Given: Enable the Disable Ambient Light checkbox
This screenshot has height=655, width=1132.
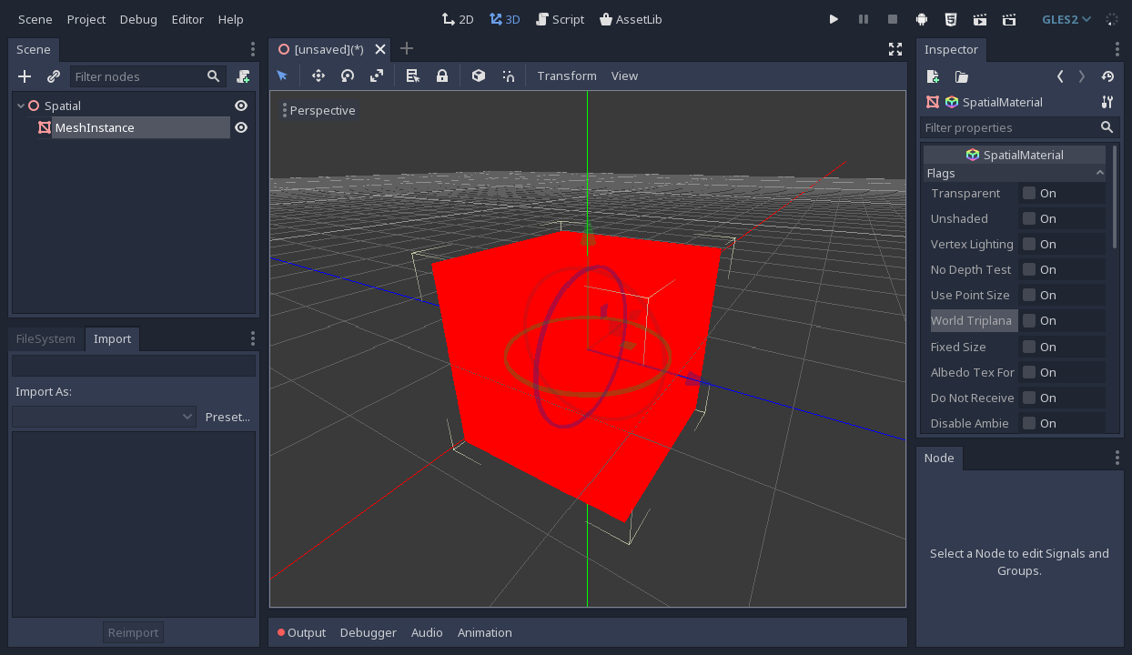Looking at the screenshot, I should 1029,423.
